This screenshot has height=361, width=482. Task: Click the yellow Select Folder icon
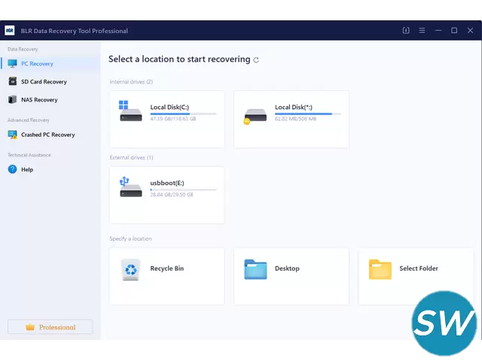(x=380, y=269)
